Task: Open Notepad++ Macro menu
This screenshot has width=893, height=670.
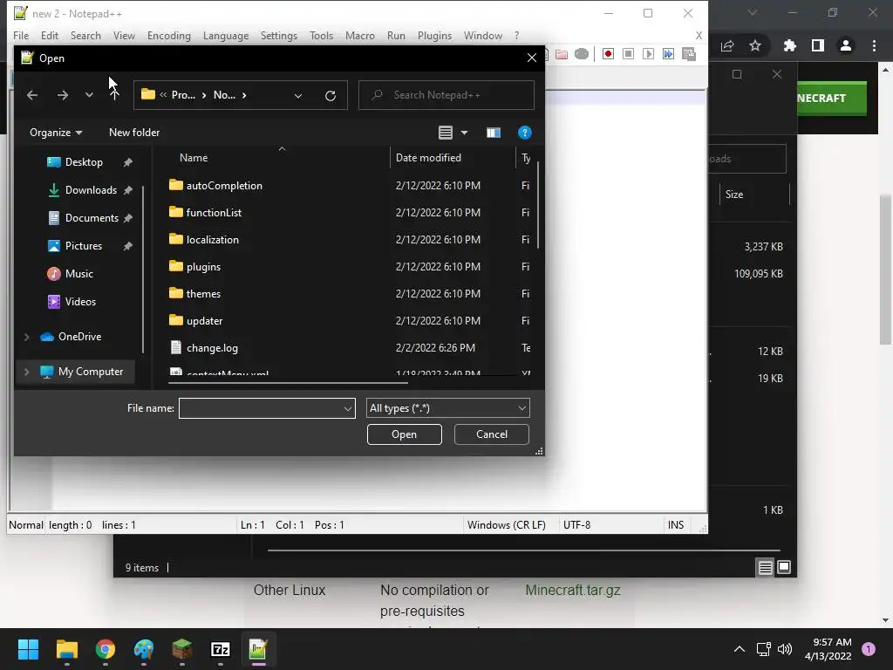Action: click(x=360, y=35)
